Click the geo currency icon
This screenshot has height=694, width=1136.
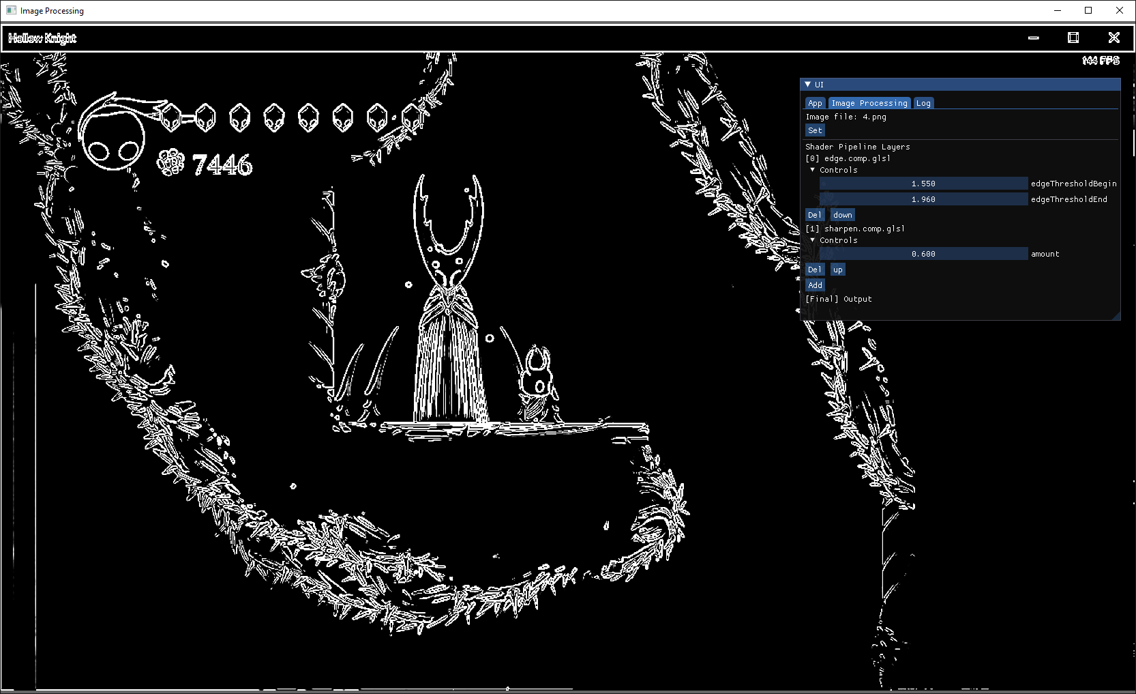[x=170, y=162]
